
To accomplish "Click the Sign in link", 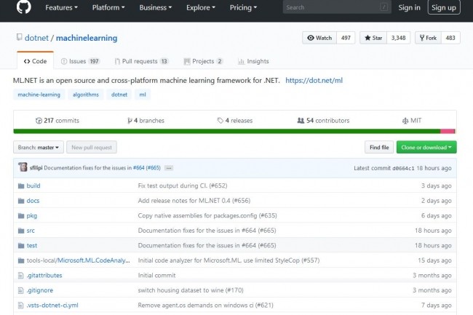I will (x=409, y=7).
